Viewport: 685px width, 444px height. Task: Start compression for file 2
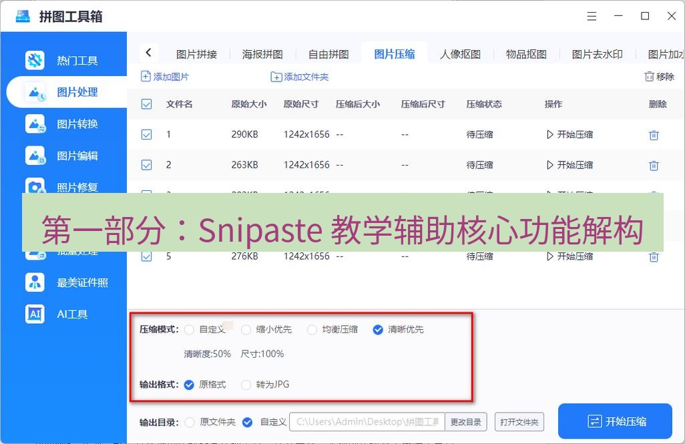click(569, 165)
